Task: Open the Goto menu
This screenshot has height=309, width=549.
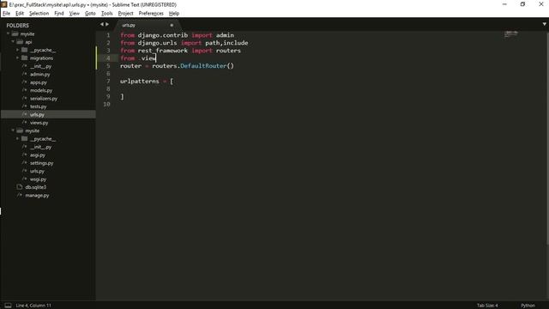Action: [90, 14]
